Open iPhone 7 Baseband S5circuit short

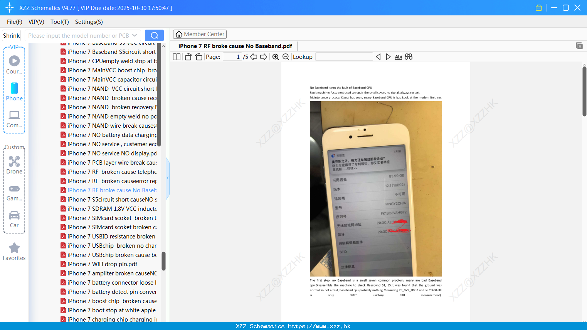108,52
